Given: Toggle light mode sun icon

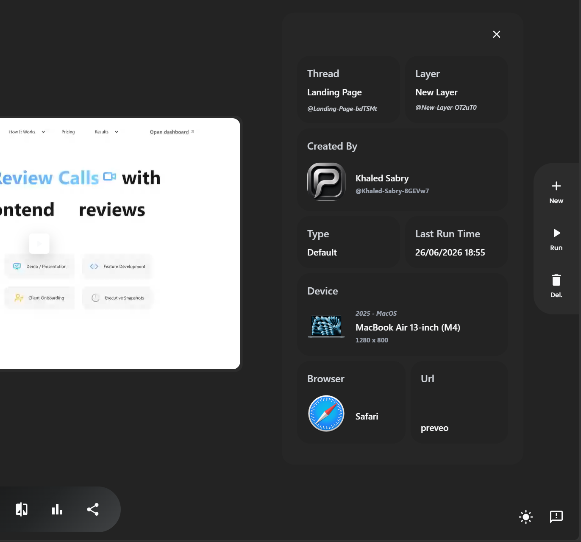Looking at the screenshot, I should click(x=526, y=517).
